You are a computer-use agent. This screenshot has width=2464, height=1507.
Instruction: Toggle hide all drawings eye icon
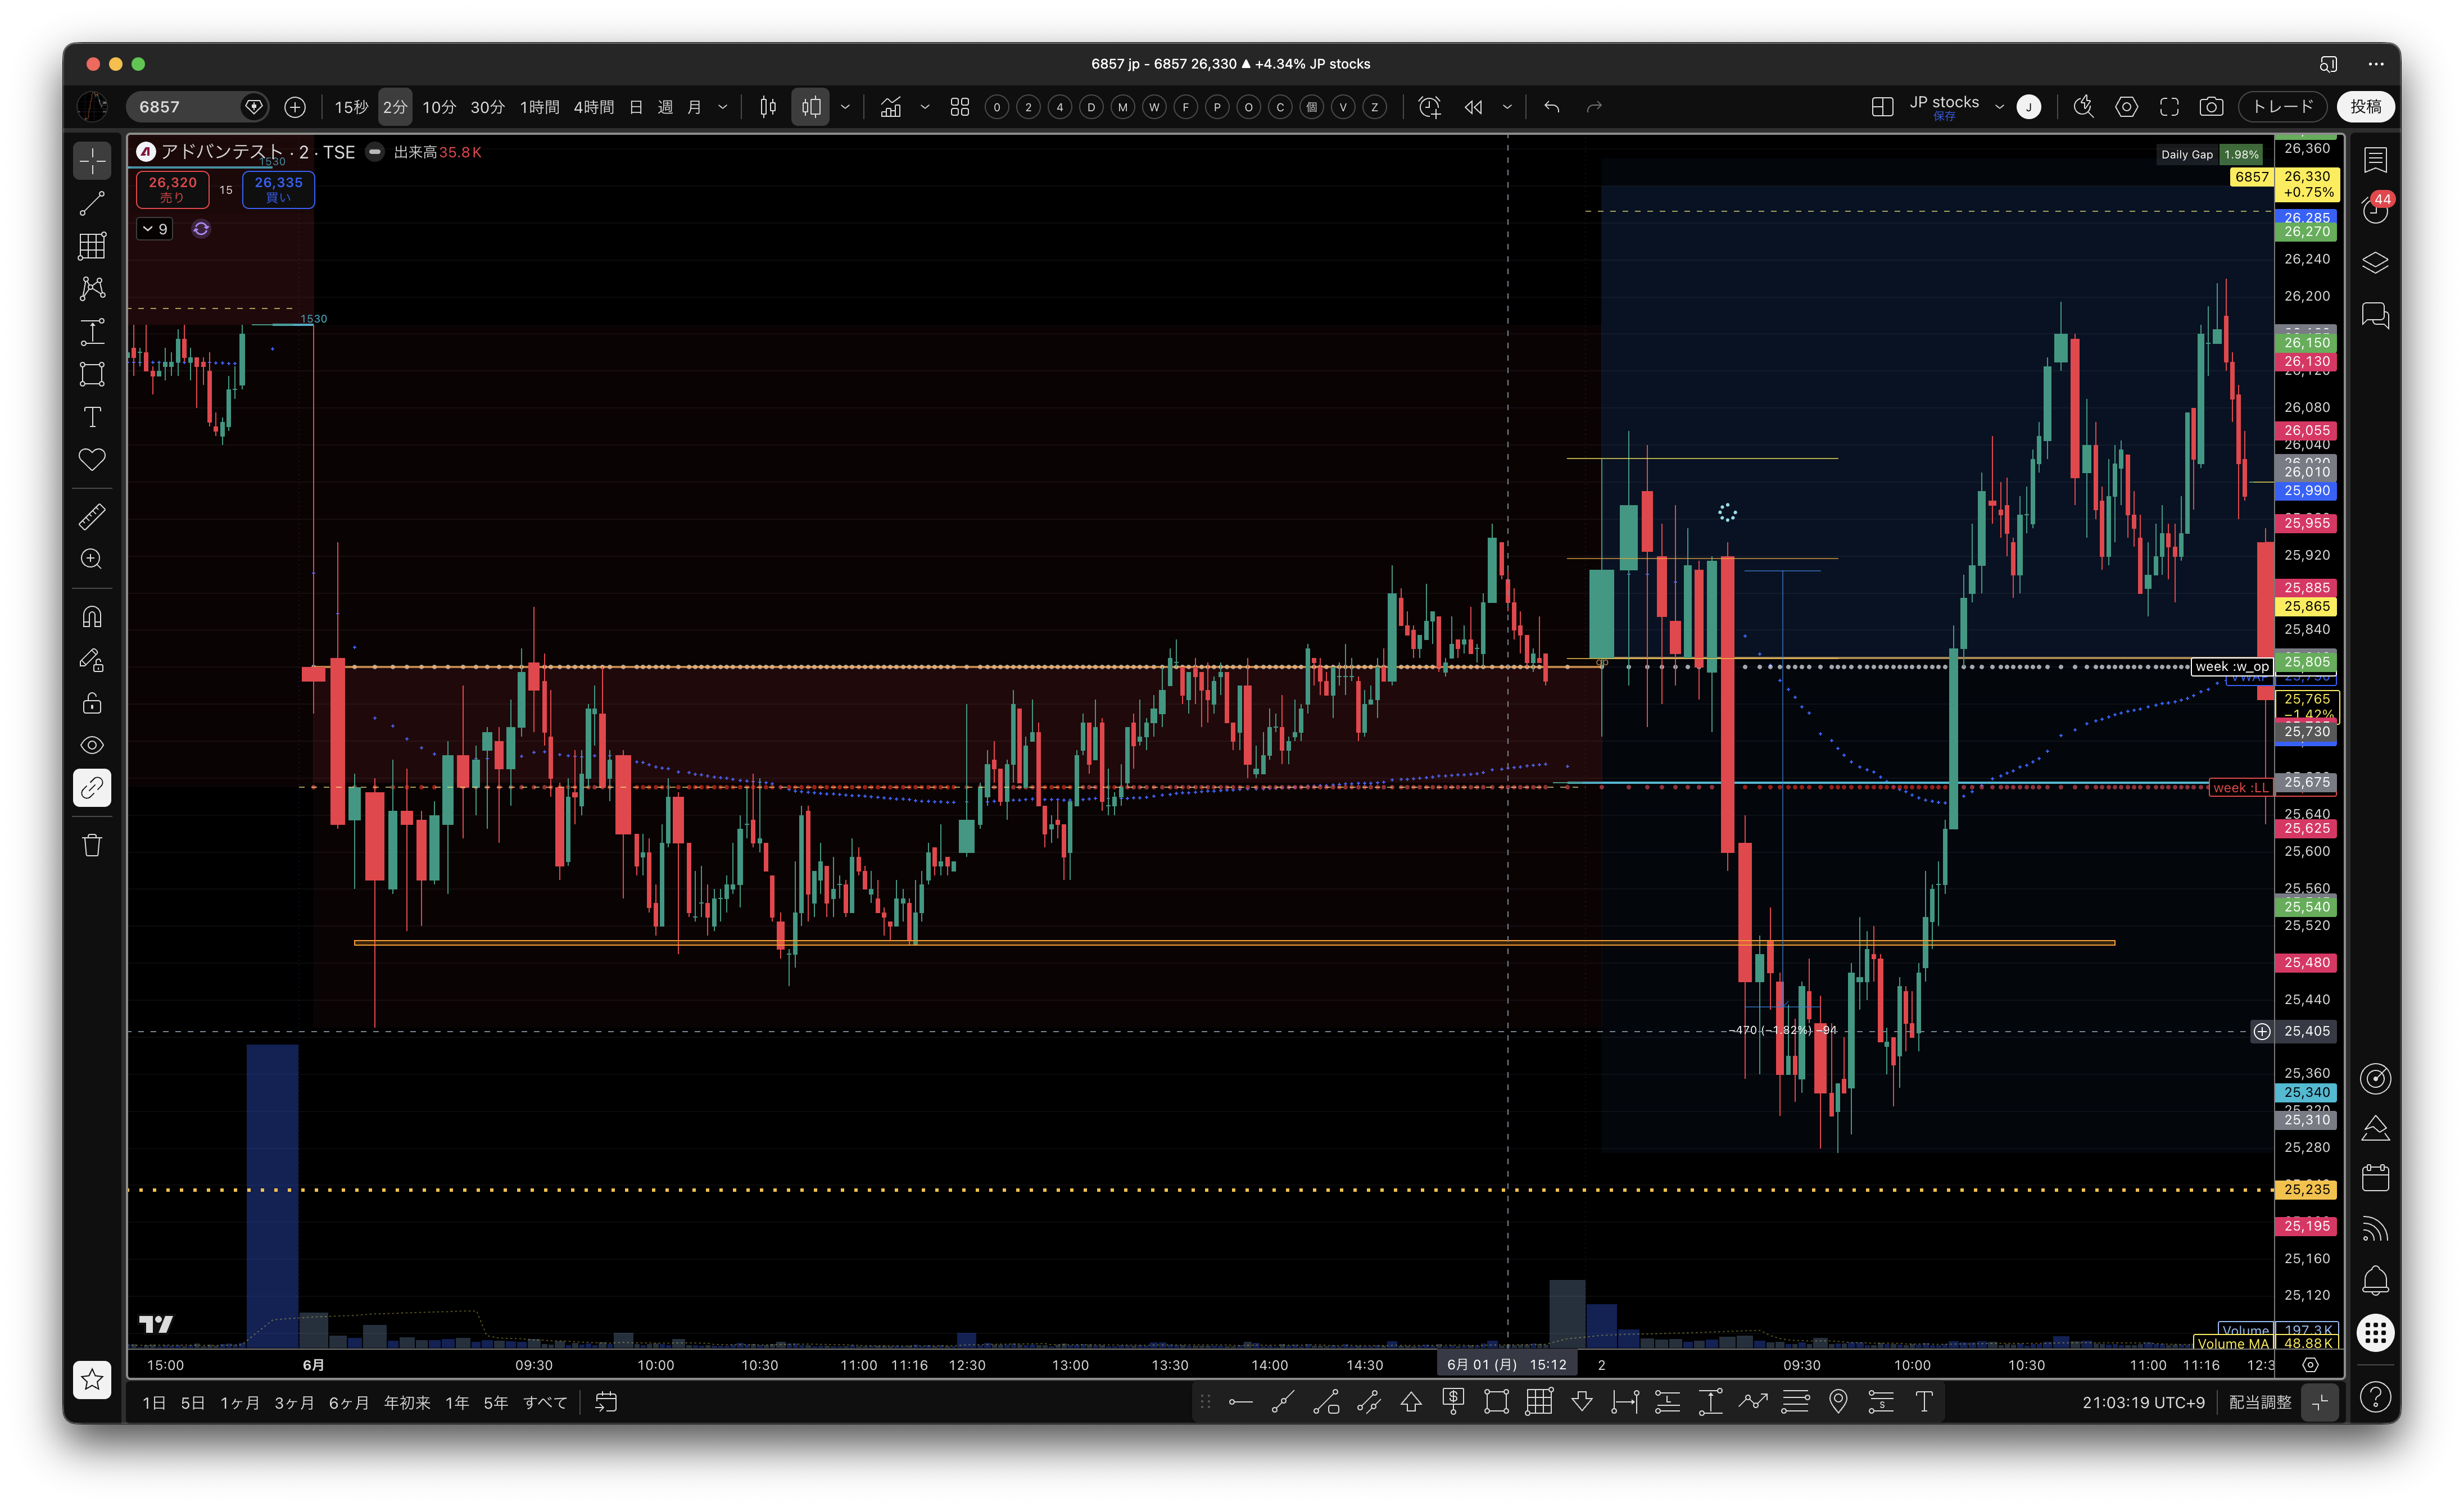point(92,745)
